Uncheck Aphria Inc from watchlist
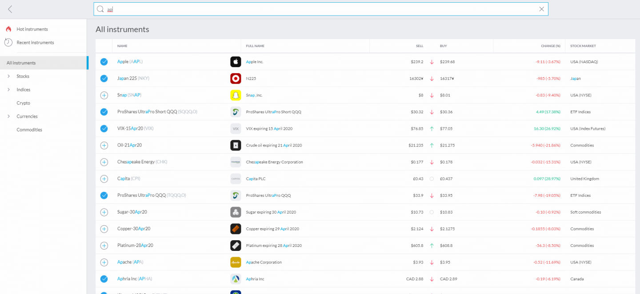 click(104, 279)
